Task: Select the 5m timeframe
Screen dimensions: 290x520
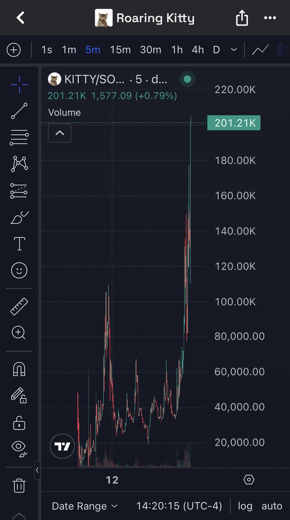Action: [93, 50]
